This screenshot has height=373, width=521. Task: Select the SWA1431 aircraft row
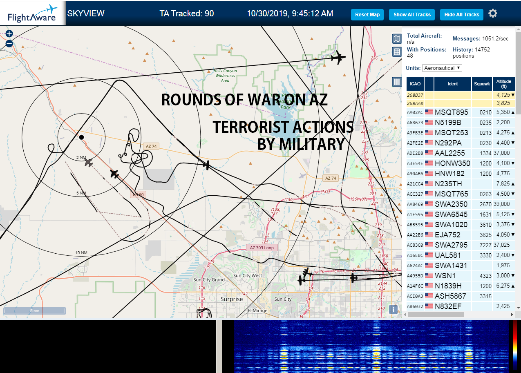click(x=461, y=266)
